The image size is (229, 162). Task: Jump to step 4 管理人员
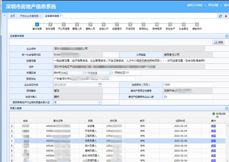[77, 26]
